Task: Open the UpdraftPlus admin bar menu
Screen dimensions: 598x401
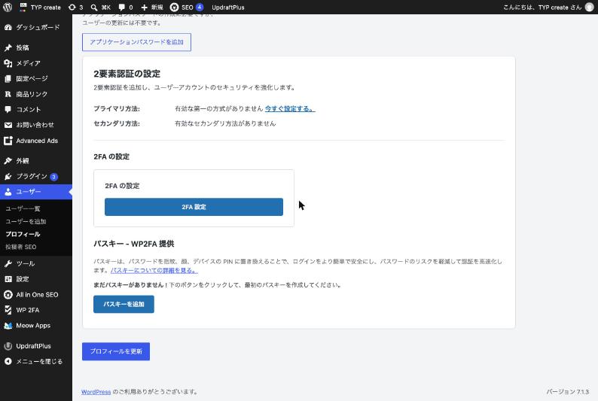Action: pyautogui.click(x=228, y=8)
